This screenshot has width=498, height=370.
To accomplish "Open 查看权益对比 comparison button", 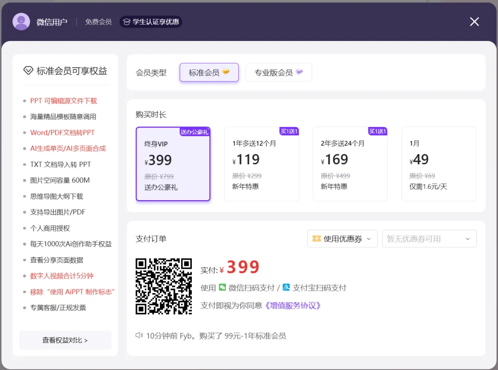I will coord(65,340).
